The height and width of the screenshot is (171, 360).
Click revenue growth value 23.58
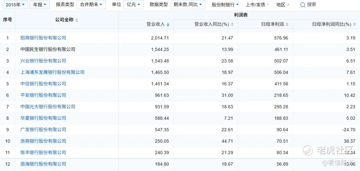pyautogui.click(x=227, y=61)
